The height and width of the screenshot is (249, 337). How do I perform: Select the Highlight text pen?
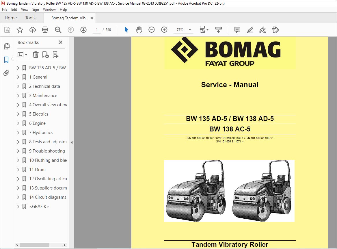250,30
